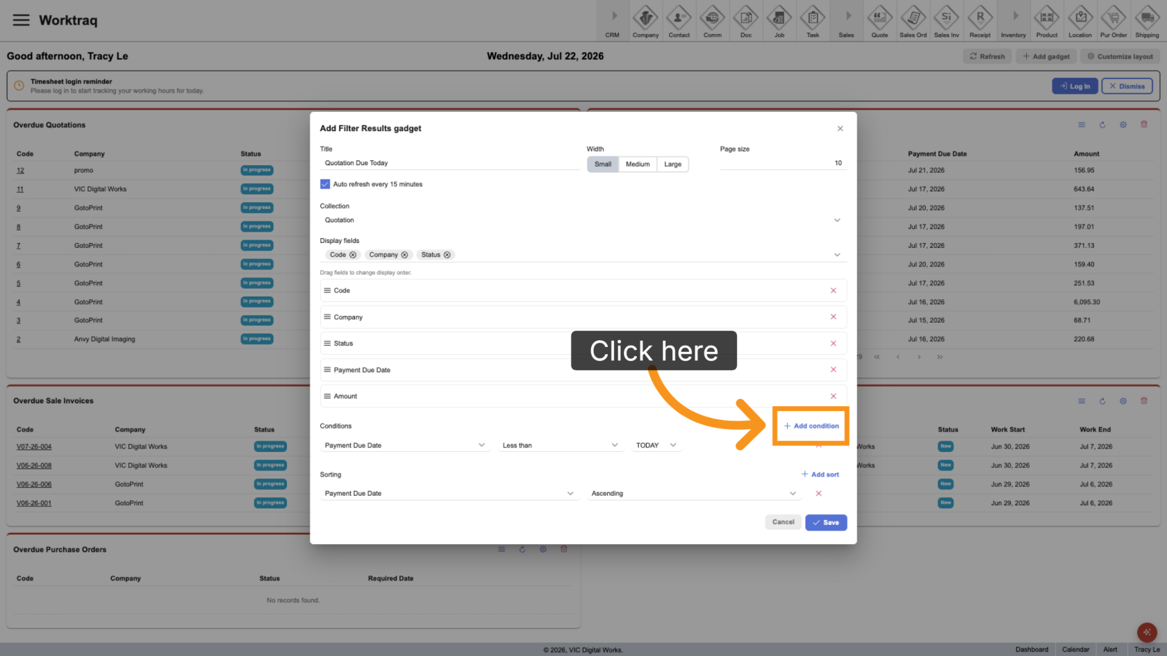
Task: Grab the drag handle of the Code row
Action: point(327,290)
